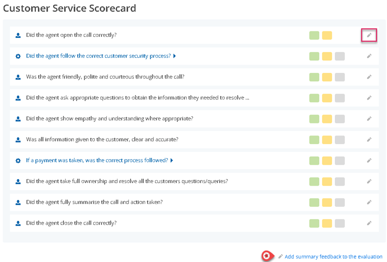Screen dimensions: 387x262
Task: Open 'Add summary feedback to the evaluation' link
Action: (x=333, y=256)
